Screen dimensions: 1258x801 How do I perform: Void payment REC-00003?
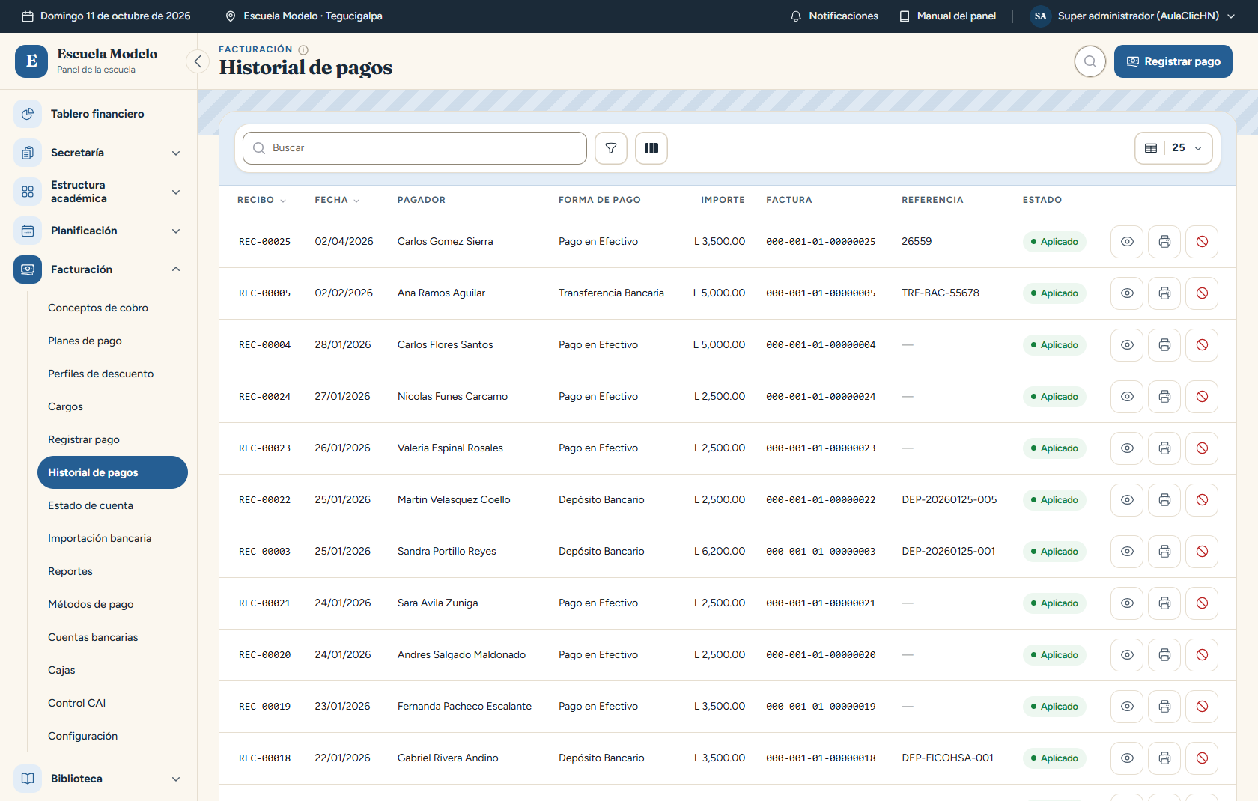pyautogui.click(x=1202, y=552)
